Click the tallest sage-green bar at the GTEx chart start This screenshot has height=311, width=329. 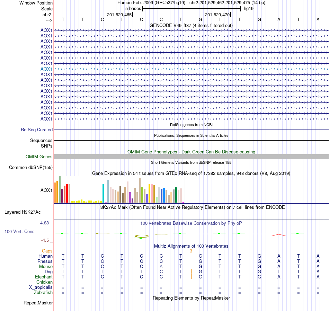pyautogui.click(x=60, y=189)
